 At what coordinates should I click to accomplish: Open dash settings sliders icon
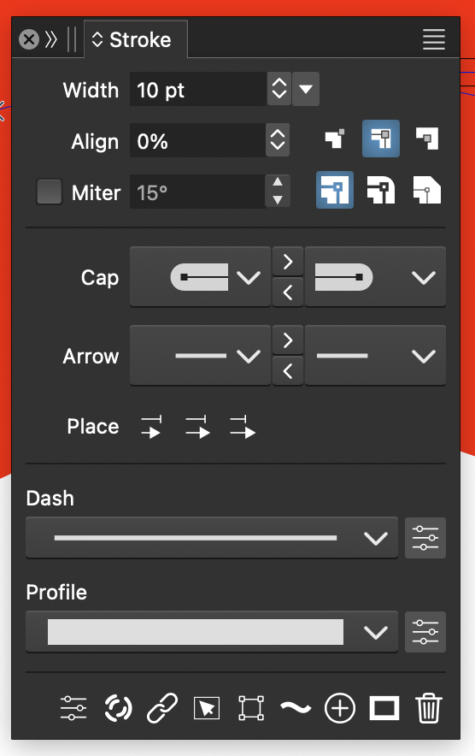point(425,538)
